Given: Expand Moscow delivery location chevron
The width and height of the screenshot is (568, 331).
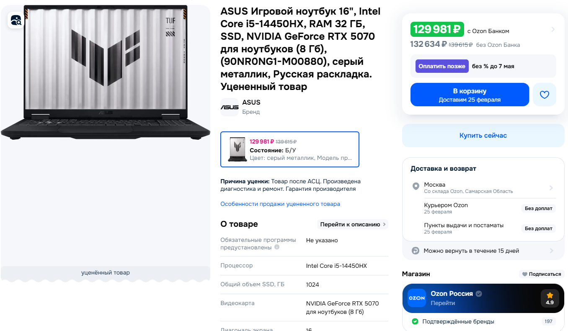Looking at the screenshot, I should point(551,188).
